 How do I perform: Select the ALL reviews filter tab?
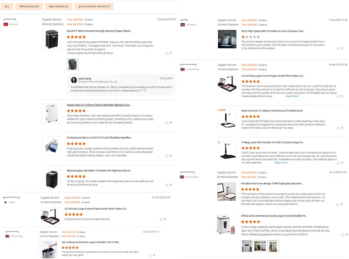tap(7, 7)
